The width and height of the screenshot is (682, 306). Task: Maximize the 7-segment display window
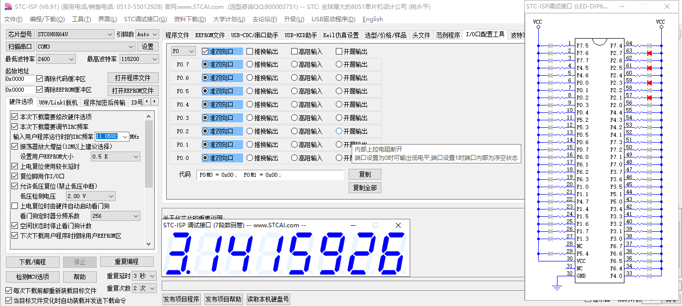[x=375, y=225]
